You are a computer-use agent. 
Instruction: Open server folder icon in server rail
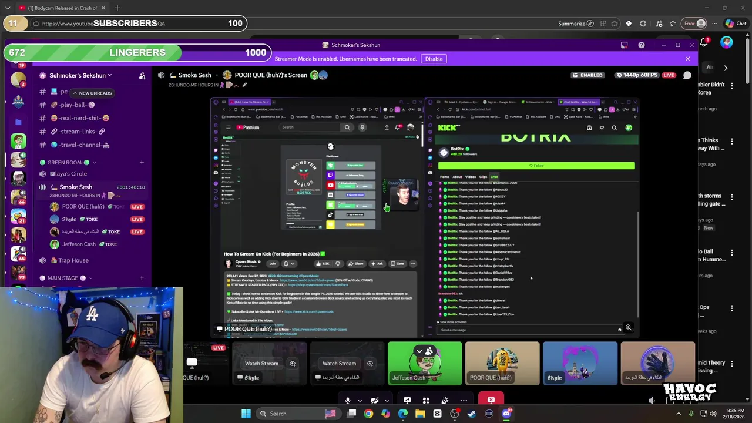coord(18,122)
